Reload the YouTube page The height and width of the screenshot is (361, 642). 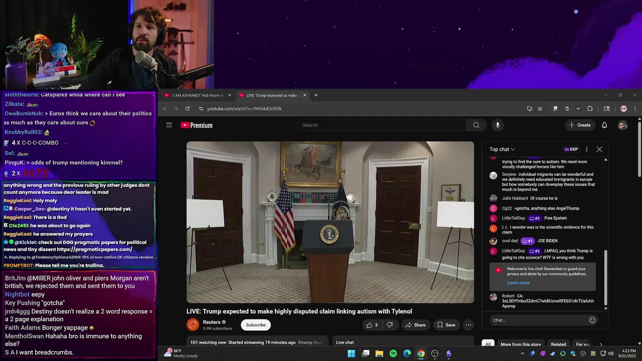point(188,109)
